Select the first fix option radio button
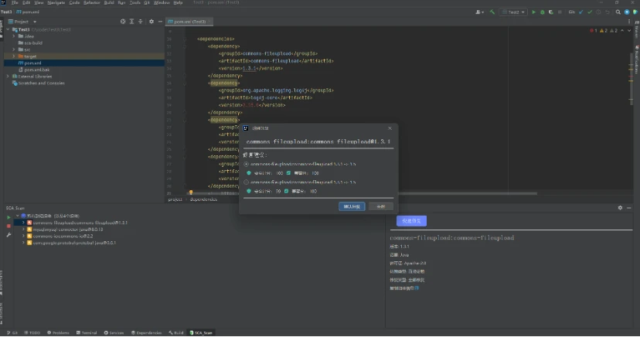Screen dimensions: 640x337 pos(246,164)
